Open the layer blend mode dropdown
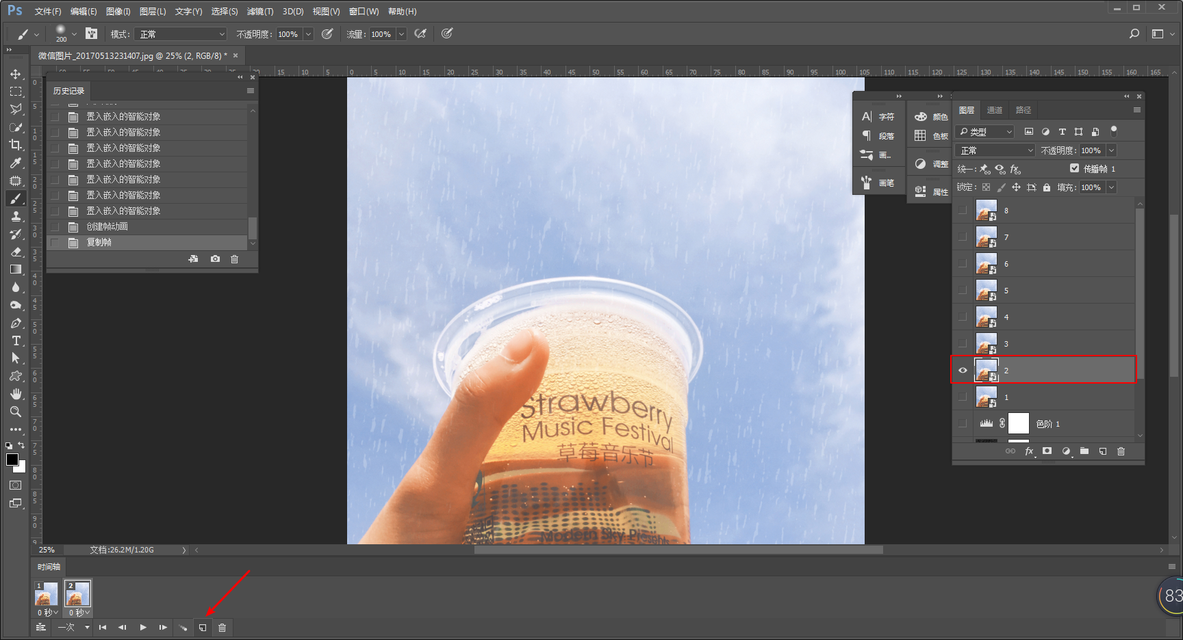1183x640 pixels. point(996,150)
